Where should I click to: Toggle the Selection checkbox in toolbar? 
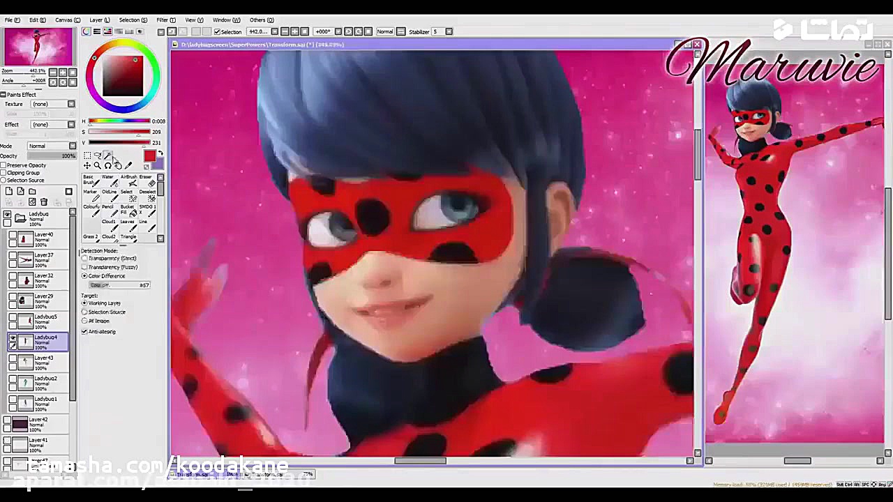217,31
